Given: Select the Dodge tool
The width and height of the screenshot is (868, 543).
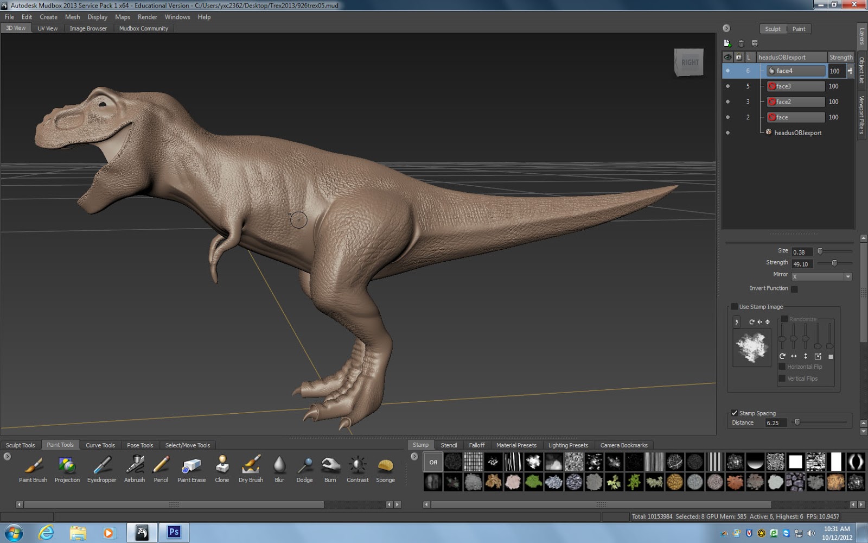Looking at the screenshot, I should (304, 466).
